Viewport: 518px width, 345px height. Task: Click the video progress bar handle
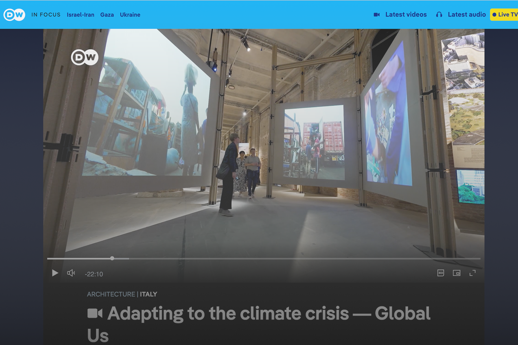[x=112, y=258]
